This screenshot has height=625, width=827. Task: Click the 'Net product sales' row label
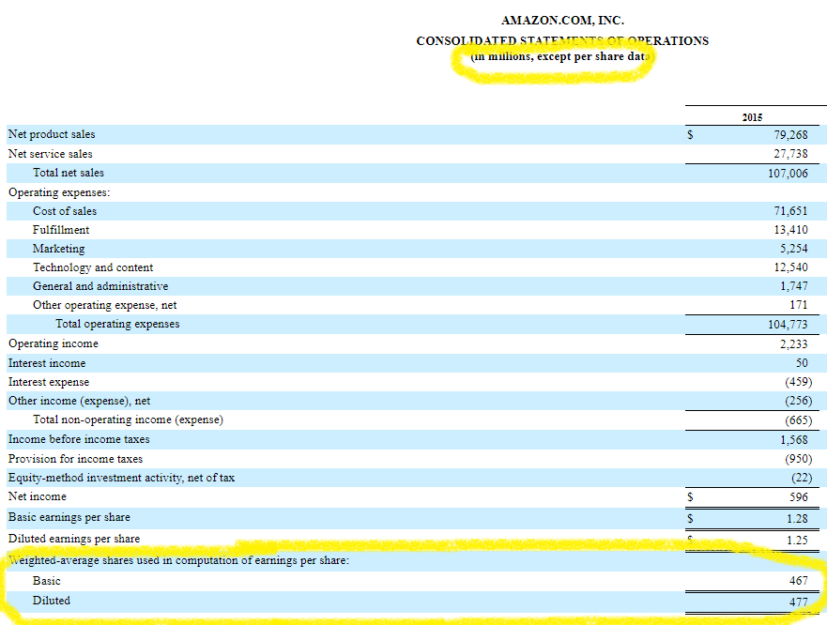coord(52,134)
